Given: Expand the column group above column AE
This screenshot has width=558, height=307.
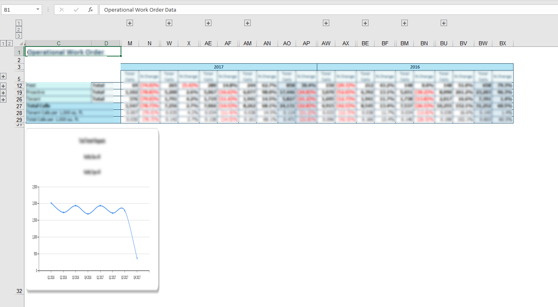Looking at the screenshot, I should point(208,23).
